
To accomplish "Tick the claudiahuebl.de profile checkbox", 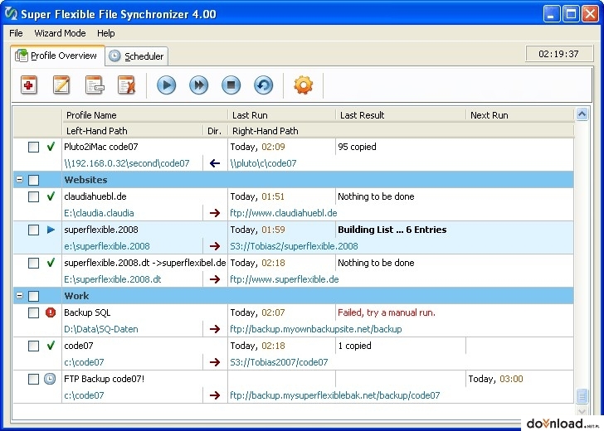I will point(33,196).
